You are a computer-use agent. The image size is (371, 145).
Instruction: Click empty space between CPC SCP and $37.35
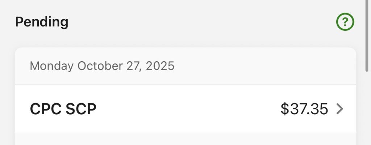(x=188, y=109)
